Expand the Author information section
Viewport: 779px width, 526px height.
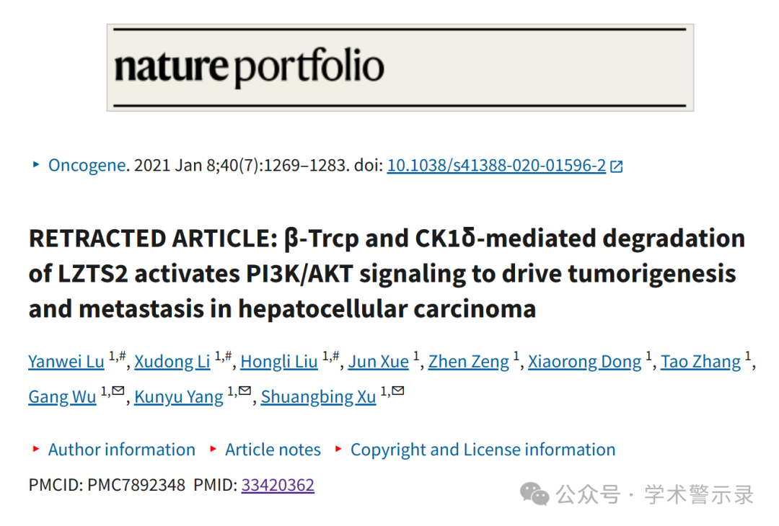click(121, 450)
